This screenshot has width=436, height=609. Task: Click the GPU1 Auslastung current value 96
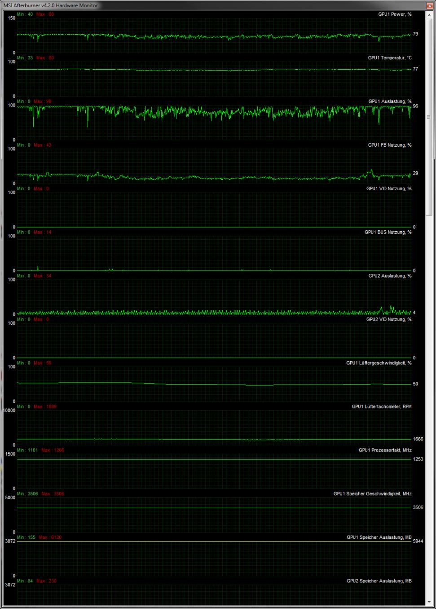[x=415, y=107]
